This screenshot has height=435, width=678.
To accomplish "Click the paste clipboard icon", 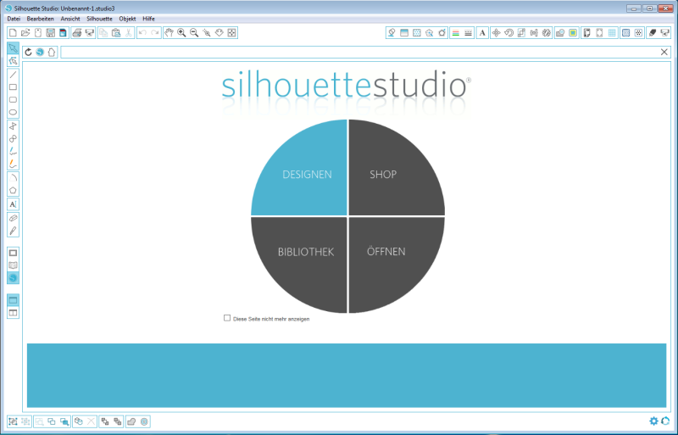I will [x=116, y=33].
